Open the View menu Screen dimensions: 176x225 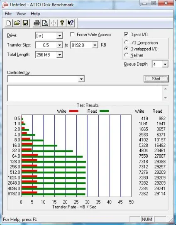click(x=21, y=14)
